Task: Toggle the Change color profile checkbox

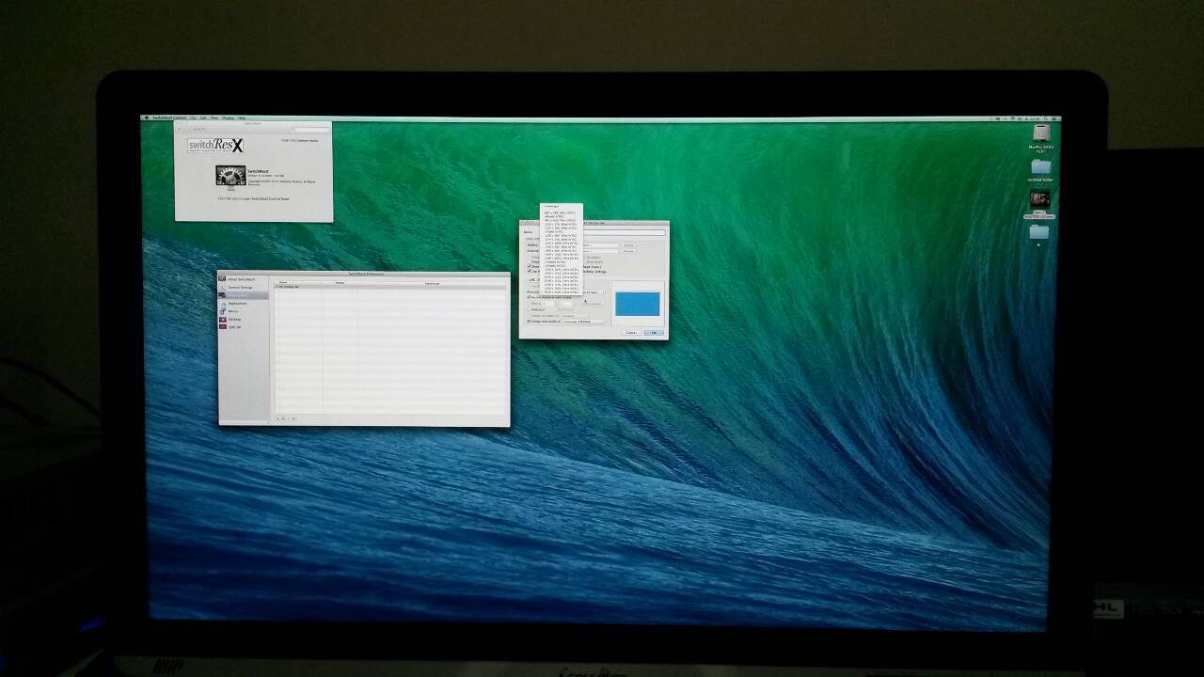Action: (x=529, y=322)
